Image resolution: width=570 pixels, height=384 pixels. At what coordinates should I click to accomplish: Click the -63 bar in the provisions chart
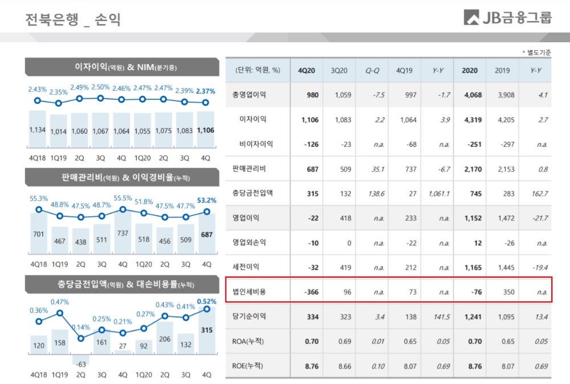click(80, 358)
